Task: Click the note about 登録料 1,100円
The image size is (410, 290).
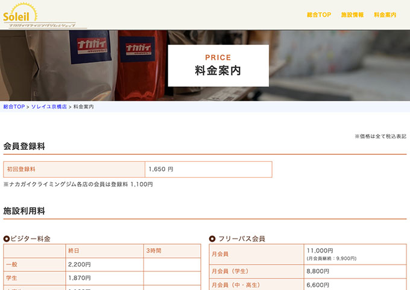Action: click(78, 184)
